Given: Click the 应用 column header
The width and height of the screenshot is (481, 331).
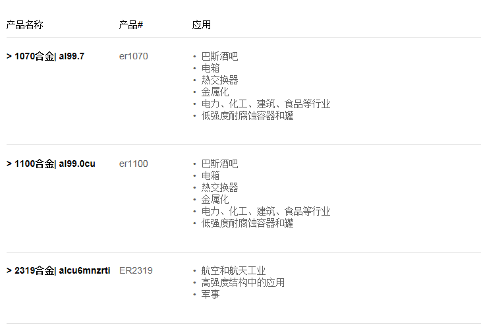Looking at the screenshot, I should (202, 25).
